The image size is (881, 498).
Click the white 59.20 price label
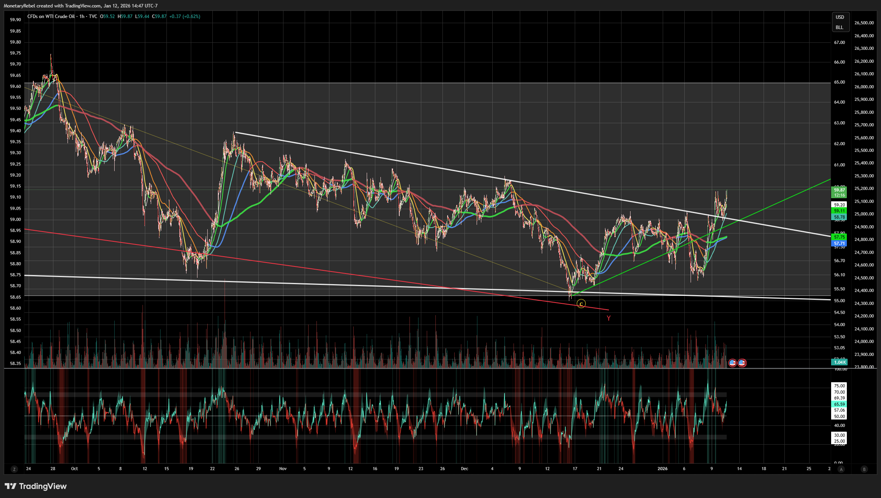tap(839, 205)
